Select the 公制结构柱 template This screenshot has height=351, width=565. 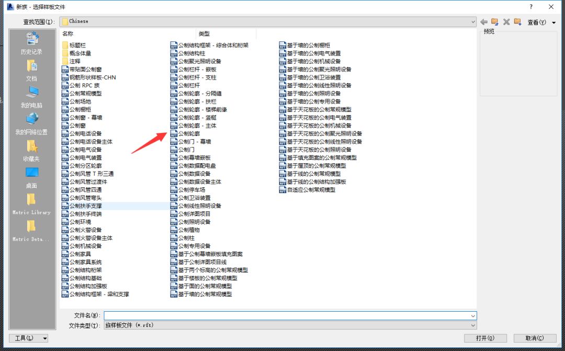tap(188, 53)
